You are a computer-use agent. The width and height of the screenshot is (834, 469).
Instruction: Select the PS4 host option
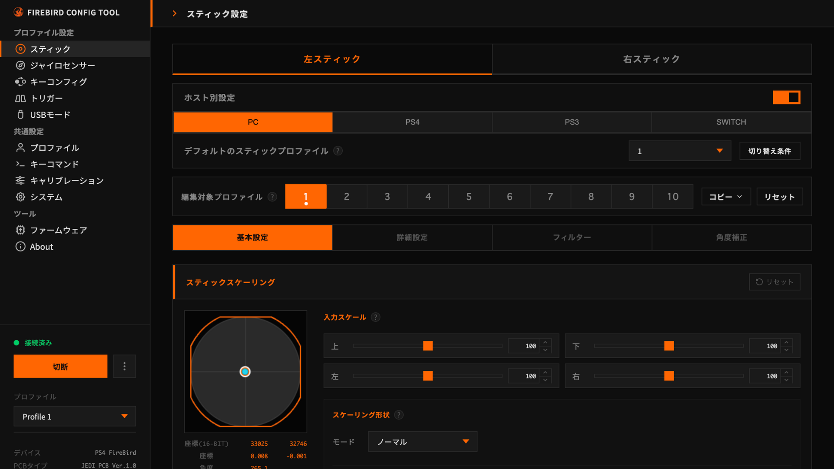coord(412,122)
